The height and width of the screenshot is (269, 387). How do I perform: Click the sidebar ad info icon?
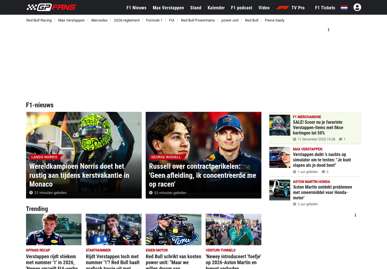(x=355, y=215)
